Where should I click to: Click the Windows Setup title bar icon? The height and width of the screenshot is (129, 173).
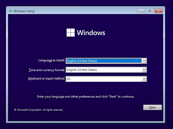(10, 11)
